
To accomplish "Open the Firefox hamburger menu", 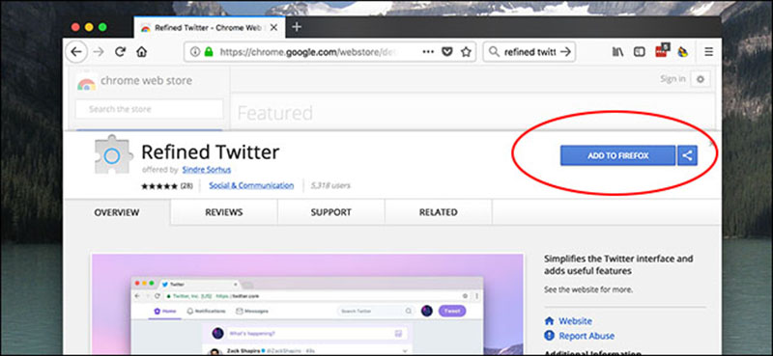I will tap(708, 52).
